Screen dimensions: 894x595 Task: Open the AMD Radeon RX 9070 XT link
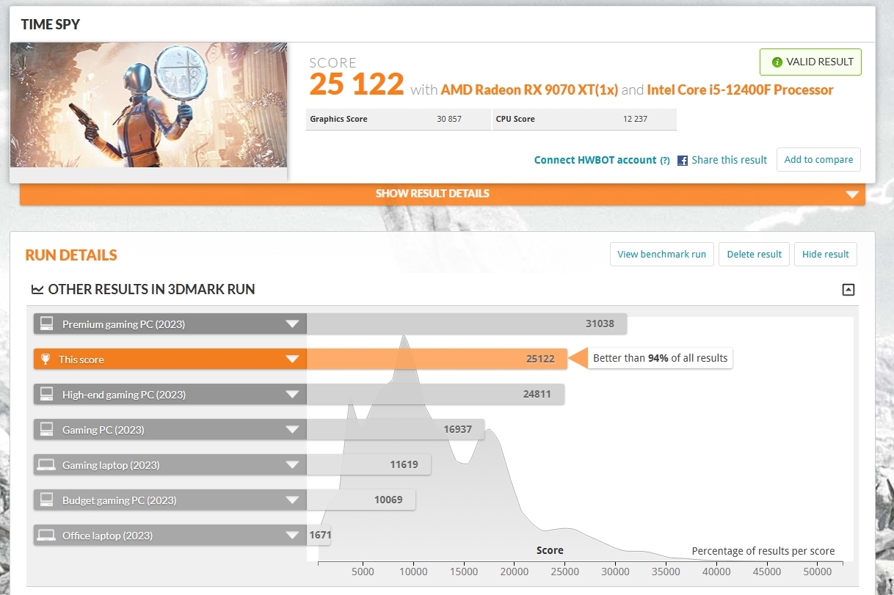(530, 90)
